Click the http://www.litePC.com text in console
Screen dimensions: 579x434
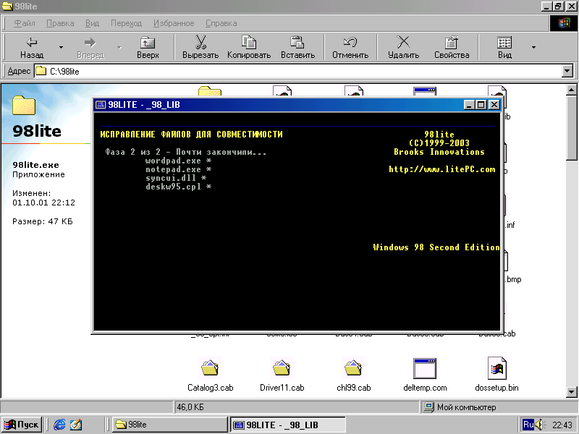pos(442,169)
